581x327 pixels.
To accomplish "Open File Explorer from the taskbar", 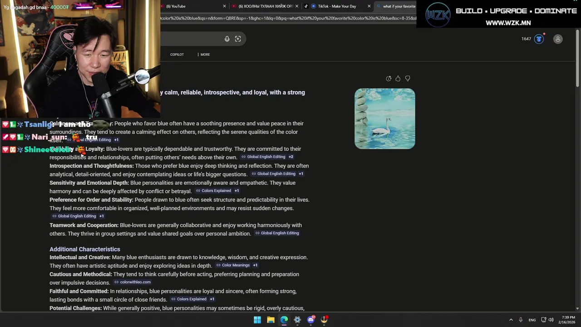I will click(271, 320).
